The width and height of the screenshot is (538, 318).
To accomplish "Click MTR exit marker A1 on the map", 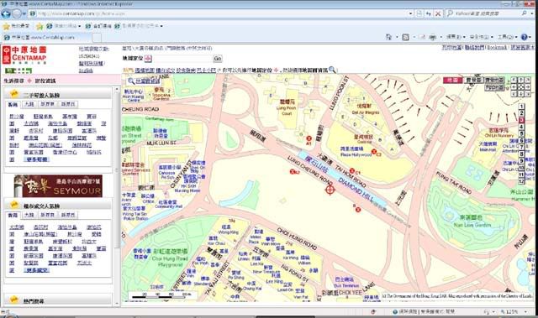I will tap(309, 138).
